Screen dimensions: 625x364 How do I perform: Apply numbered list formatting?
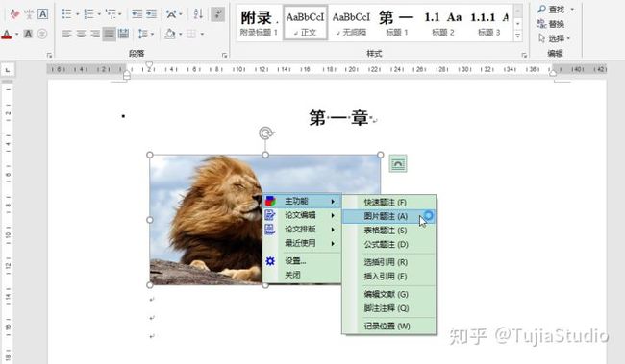point(88,14)
